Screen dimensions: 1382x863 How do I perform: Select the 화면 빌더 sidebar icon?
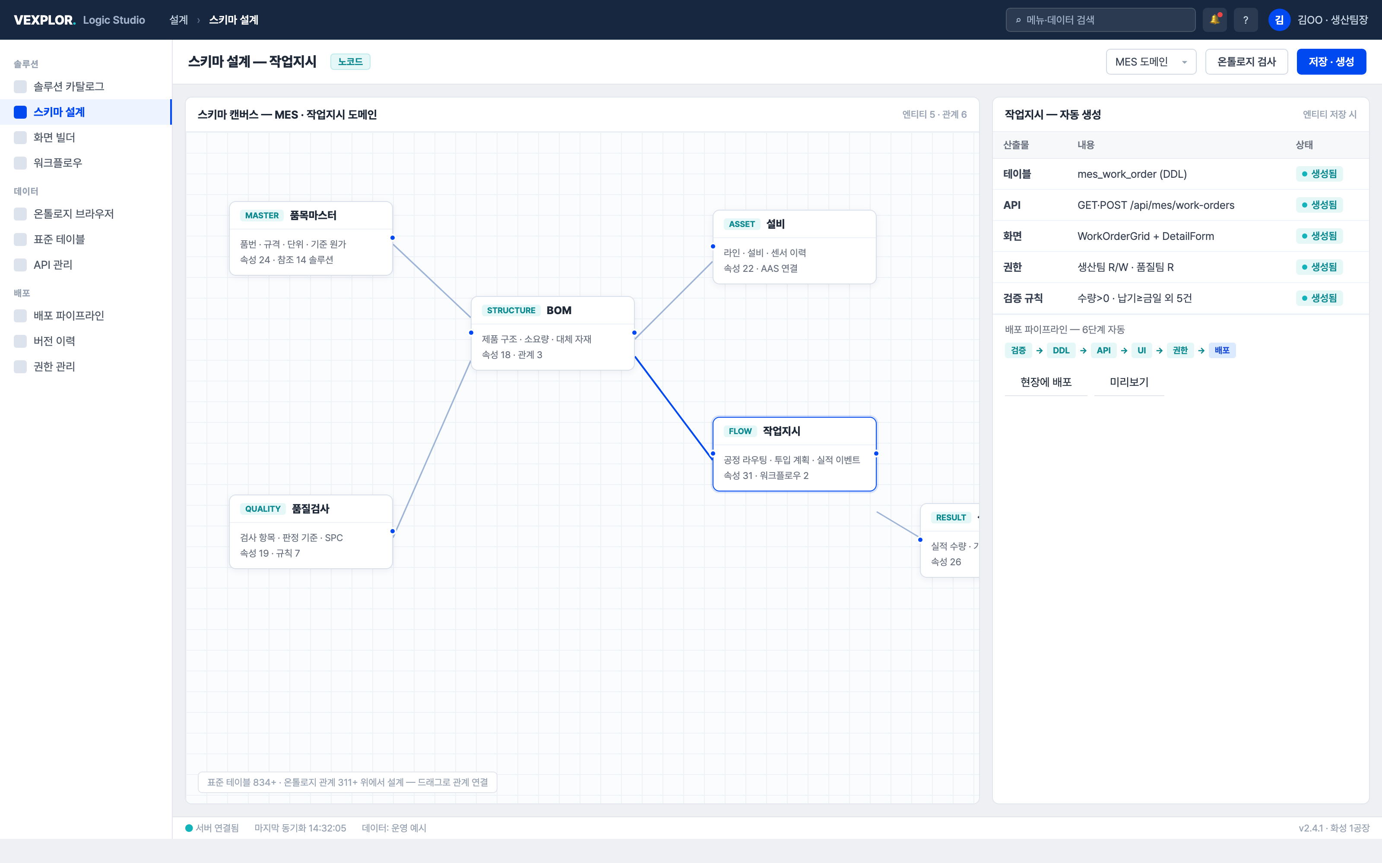21,138
